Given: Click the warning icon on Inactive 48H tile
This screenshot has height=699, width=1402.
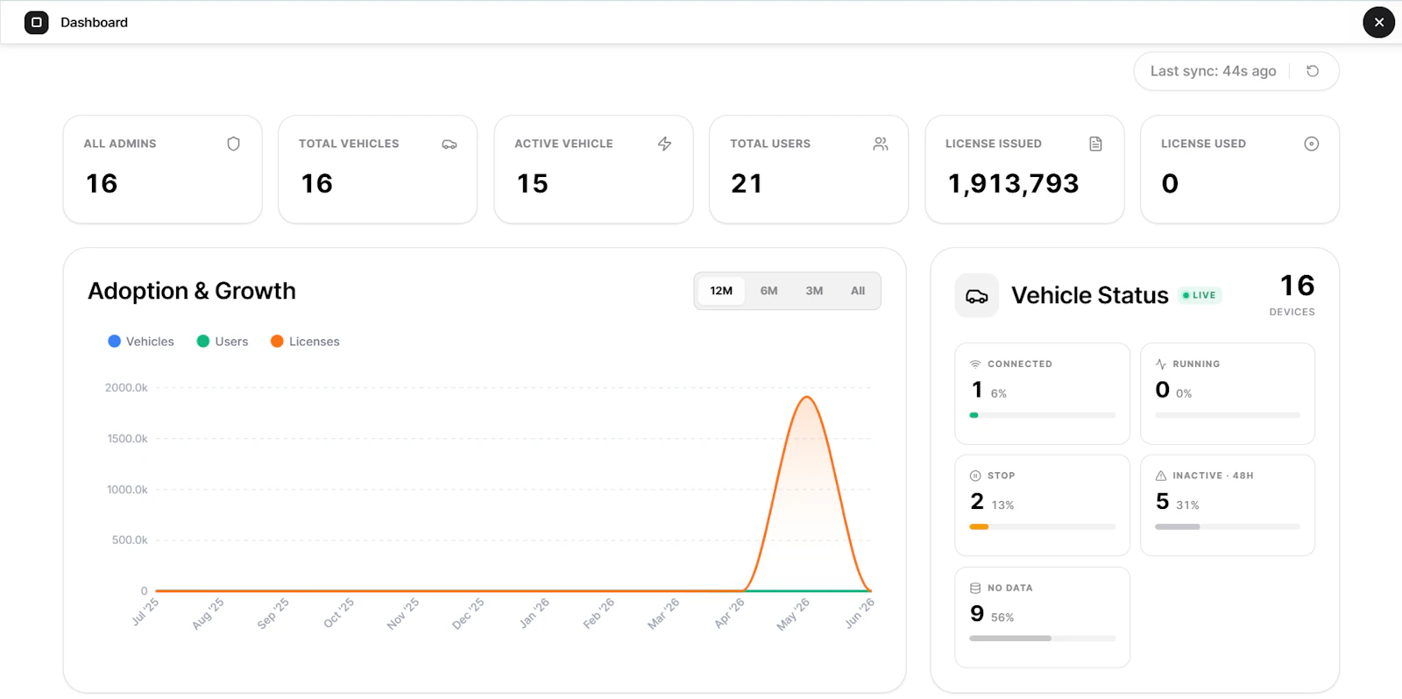Looking at the screenshot, I should [1161, 476].
